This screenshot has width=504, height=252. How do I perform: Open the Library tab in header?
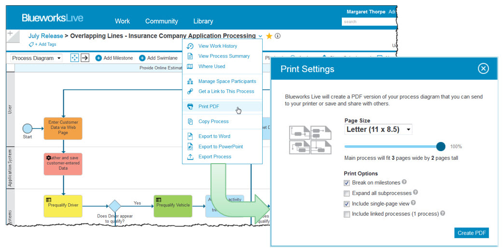pos(203,21)
